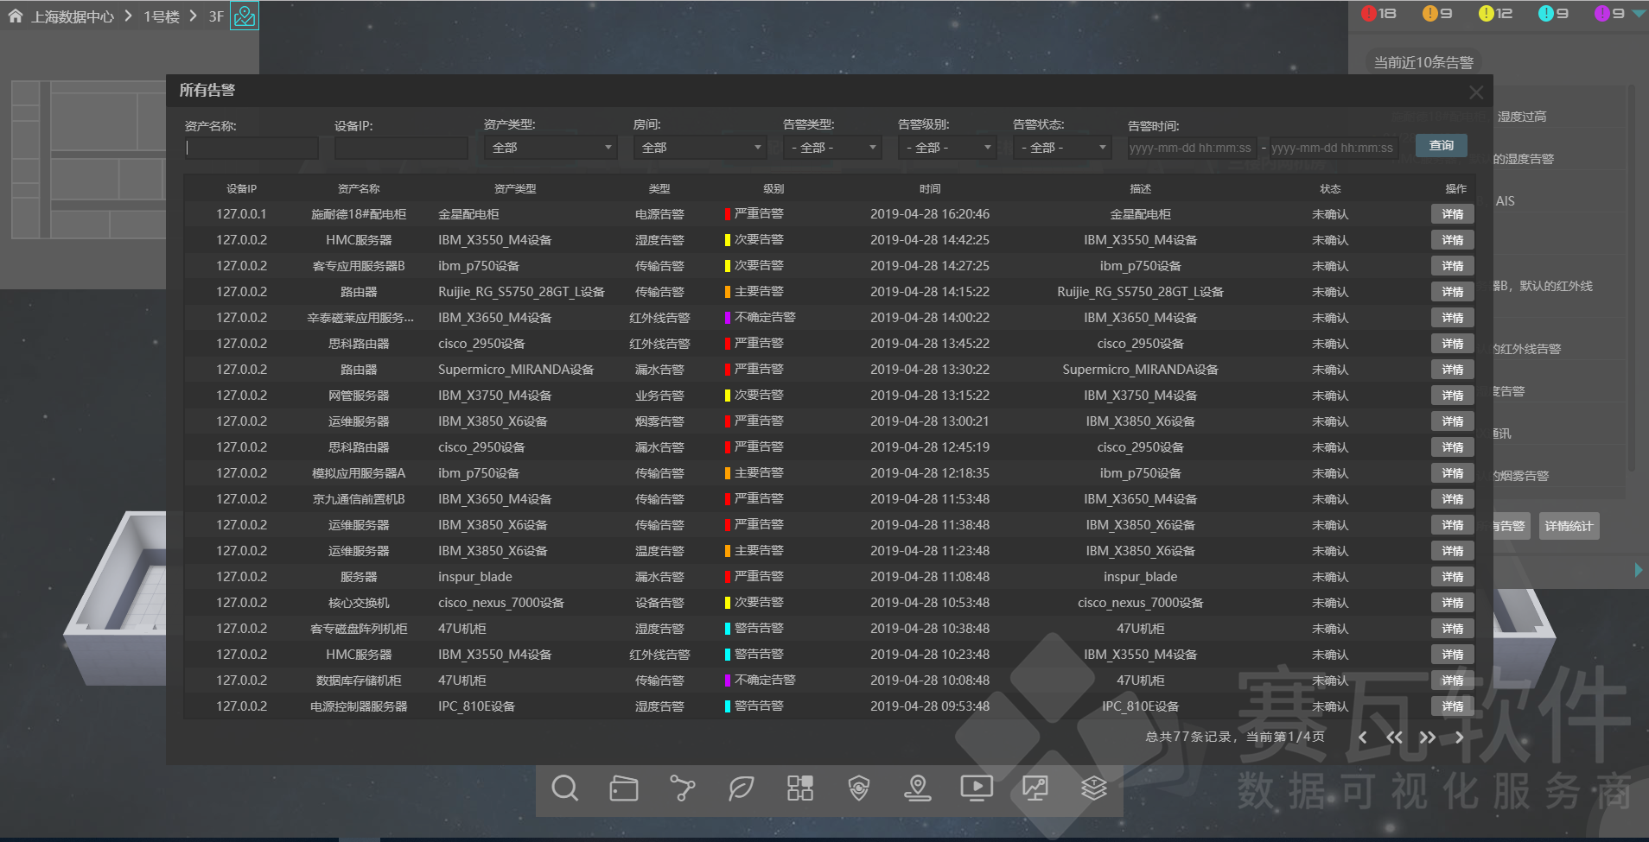Select the layers icon in bottom toolbar
The height and width of the screenshot is (842, 1649).
pyautogui.click(x=1093, y=788)
